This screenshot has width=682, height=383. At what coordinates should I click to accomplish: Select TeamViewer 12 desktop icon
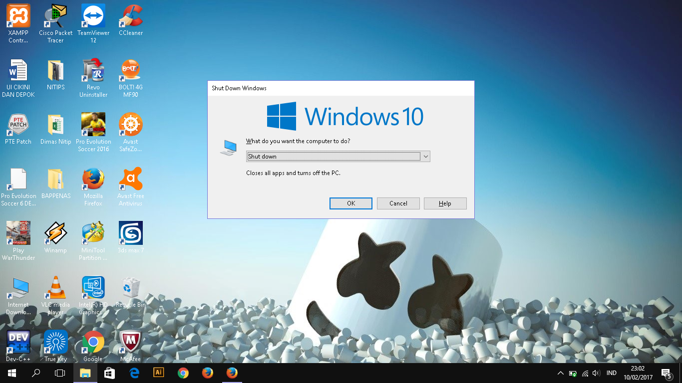[93, 24]
